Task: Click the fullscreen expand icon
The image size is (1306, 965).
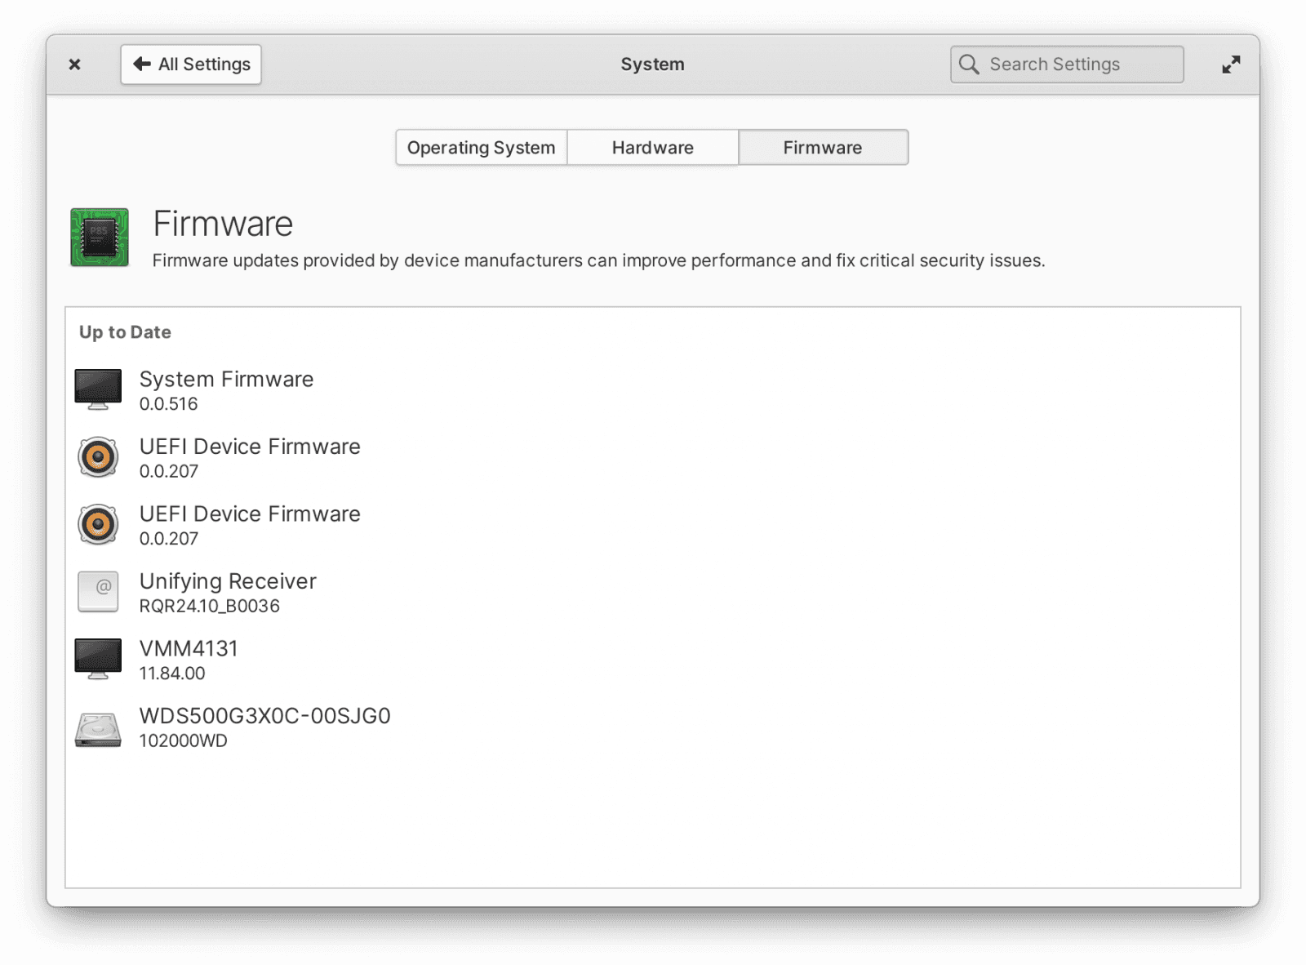Action: pyautogui.click(x=1232, y=64)
